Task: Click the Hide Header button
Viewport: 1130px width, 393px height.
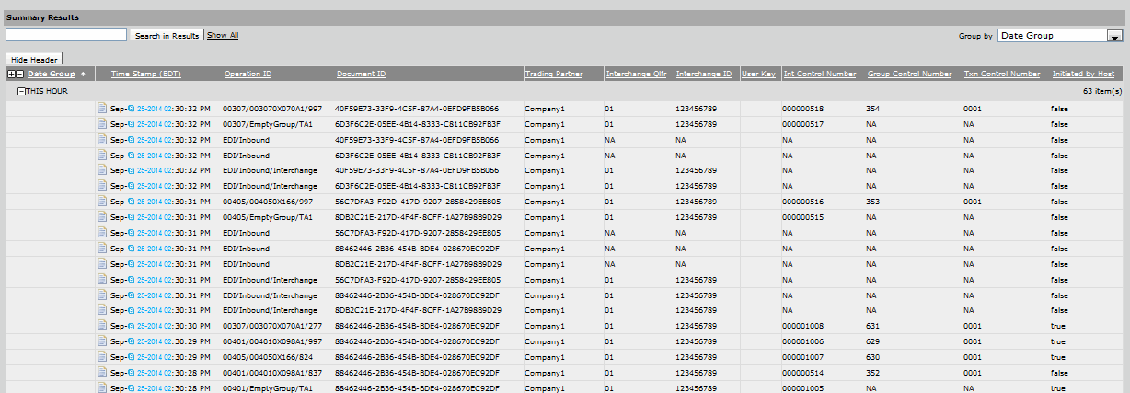Action: (34, 59)
